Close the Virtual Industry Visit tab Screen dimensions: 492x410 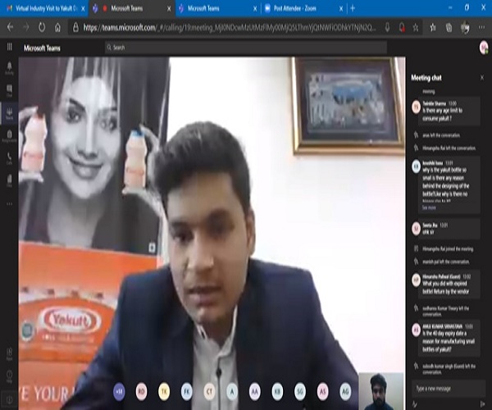(x=83, y=9)
